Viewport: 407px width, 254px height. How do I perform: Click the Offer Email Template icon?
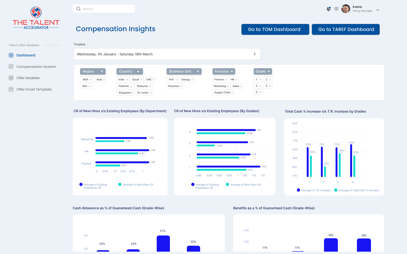tap(11, 89)
